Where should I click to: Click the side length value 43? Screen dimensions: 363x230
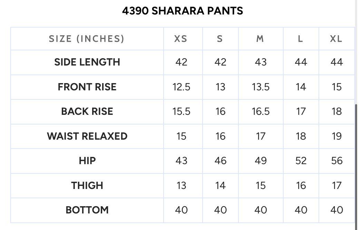coord(261,62)
